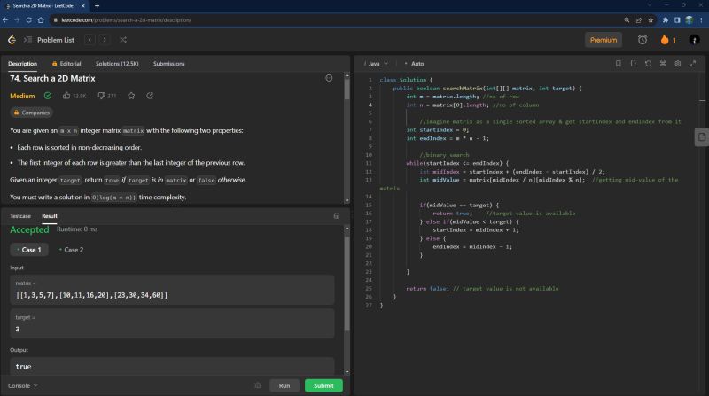This screenshot has width=709, height=396.
Task: Open code editor settings gear
Action: click(x=678, y=64)
